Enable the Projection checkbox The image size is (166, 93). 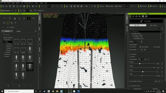pyautogui.click(x=130, y=54)
